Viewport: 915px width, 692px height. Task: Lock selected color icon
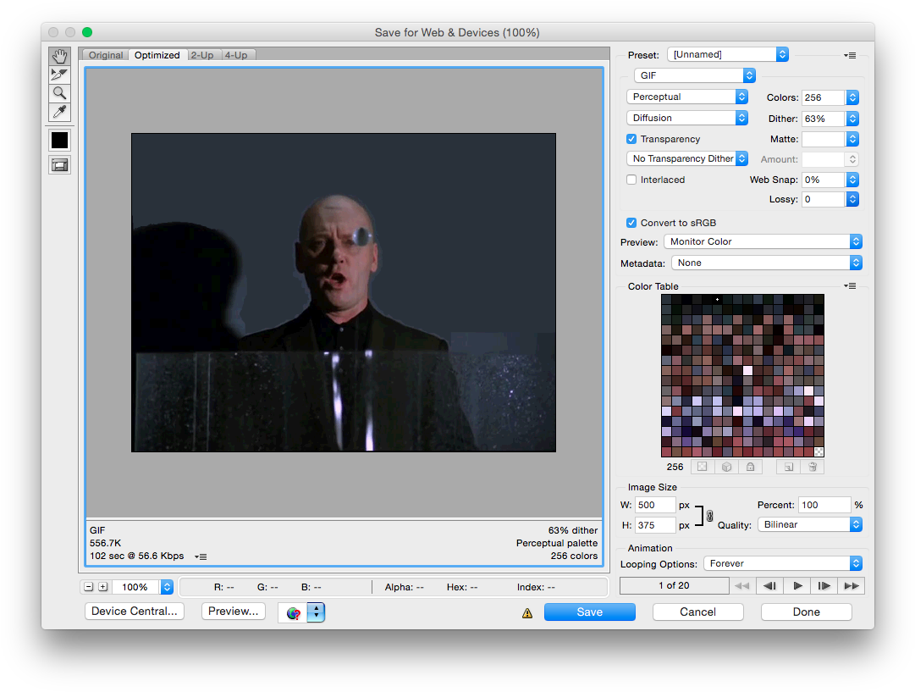tap(751, 467)
